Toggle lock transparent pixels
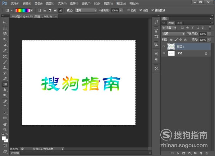This screenshot has height=156, width=215. point(171,40)
